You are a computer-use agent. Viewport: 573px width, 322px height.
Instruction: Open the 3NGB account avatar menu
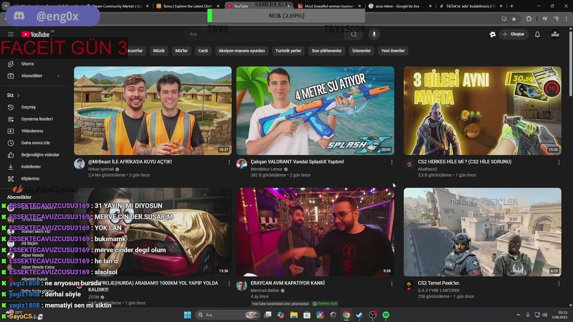(x=555, y=34)
